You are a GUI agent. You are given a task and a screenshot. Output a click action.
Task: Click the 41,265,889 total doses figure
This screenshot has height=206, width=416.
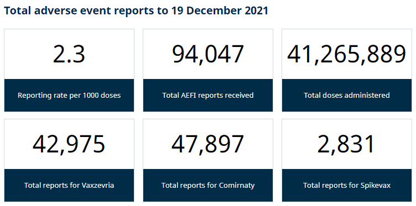tap(346, 55)
